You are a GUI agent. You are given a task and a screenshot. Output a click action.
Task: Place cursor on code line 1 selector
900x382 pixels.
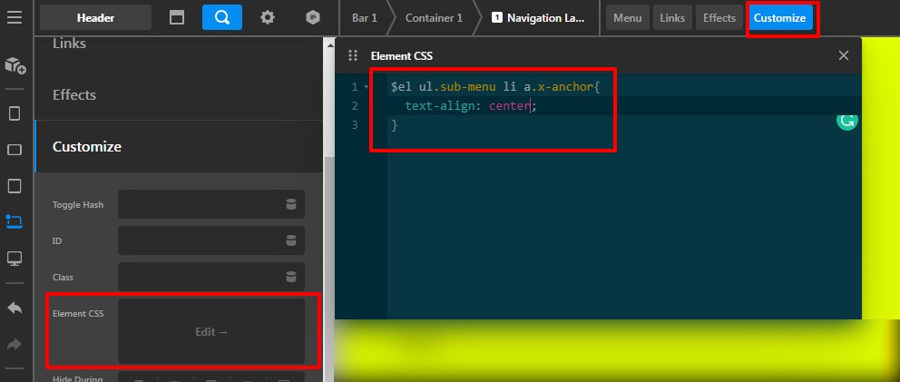495,87
